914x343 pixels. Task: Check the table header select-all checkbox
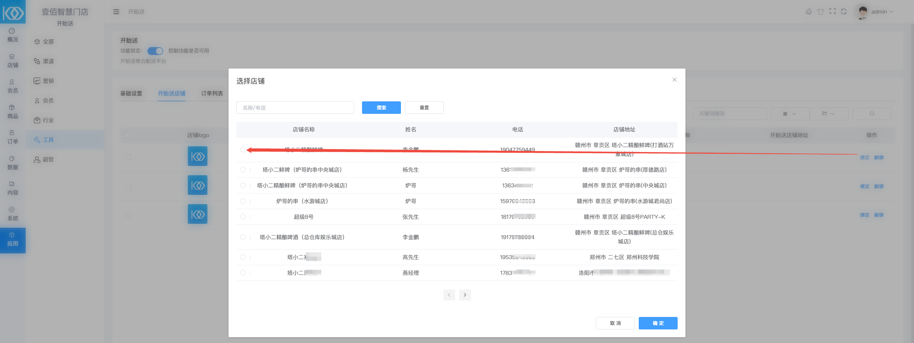click(127, 135)
